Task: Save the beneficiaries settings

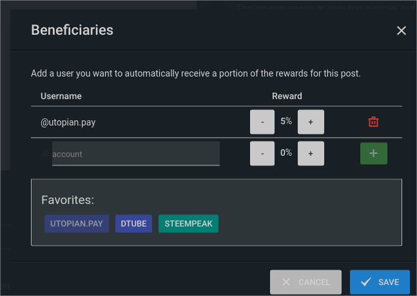Action: click(380, 282)
